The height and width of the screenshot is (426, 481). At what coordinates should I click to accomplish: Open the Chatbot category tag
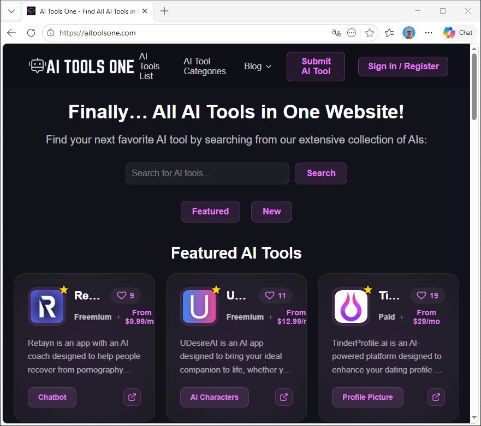(52, 397)
